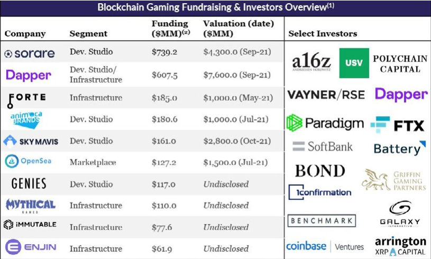Click the Griffin Gaming Partners logo
The height and width of the screenshot is (259, 431).
coord(393,180)
